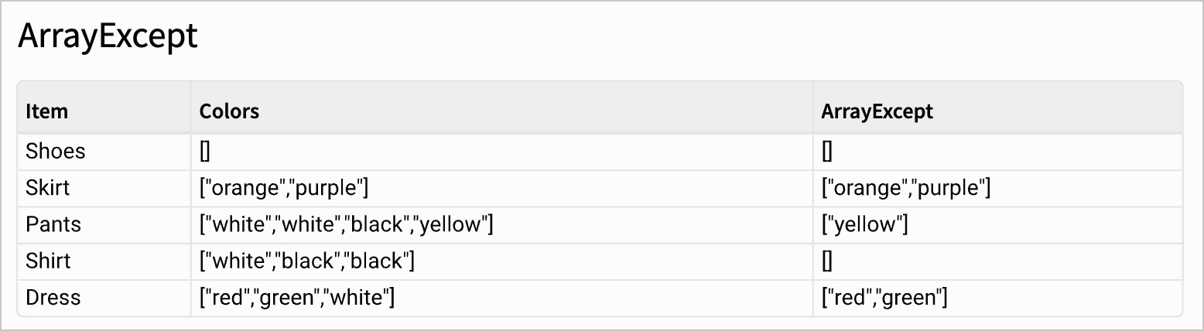Image resolution: width=1204 pixels, height=331 pixels.
Task: Click the empty ArrayExcept result for Shoes
Action: (826, 152)
